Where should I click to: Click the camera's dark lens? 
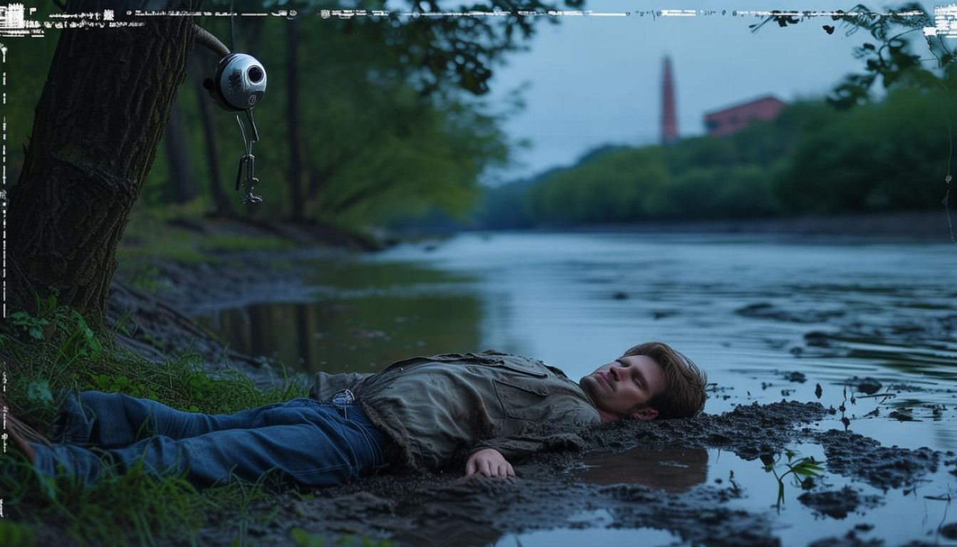254,74
